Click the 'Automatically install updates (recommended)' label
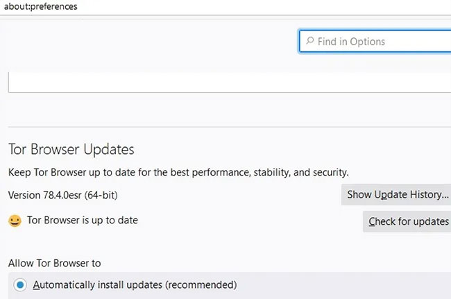The image size is (451, 299). [135, 285]
